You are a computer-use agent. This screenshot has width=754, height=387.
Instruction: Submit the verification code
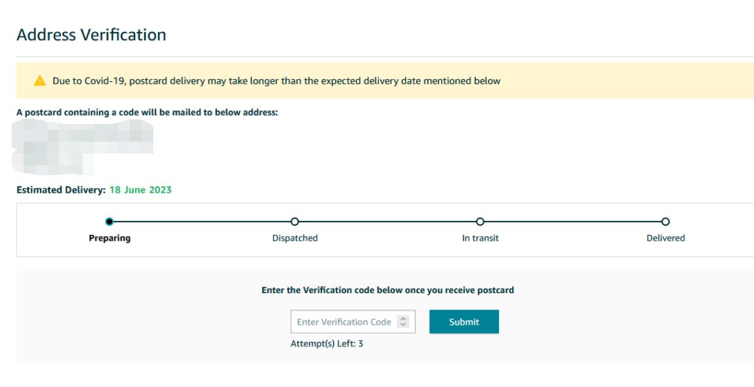(x=464, y=321)
